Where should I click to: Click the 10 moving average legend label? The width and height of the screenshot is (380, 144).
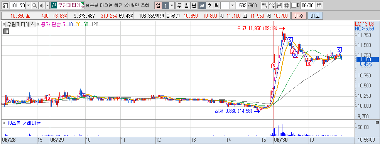[x=71, y=24]
